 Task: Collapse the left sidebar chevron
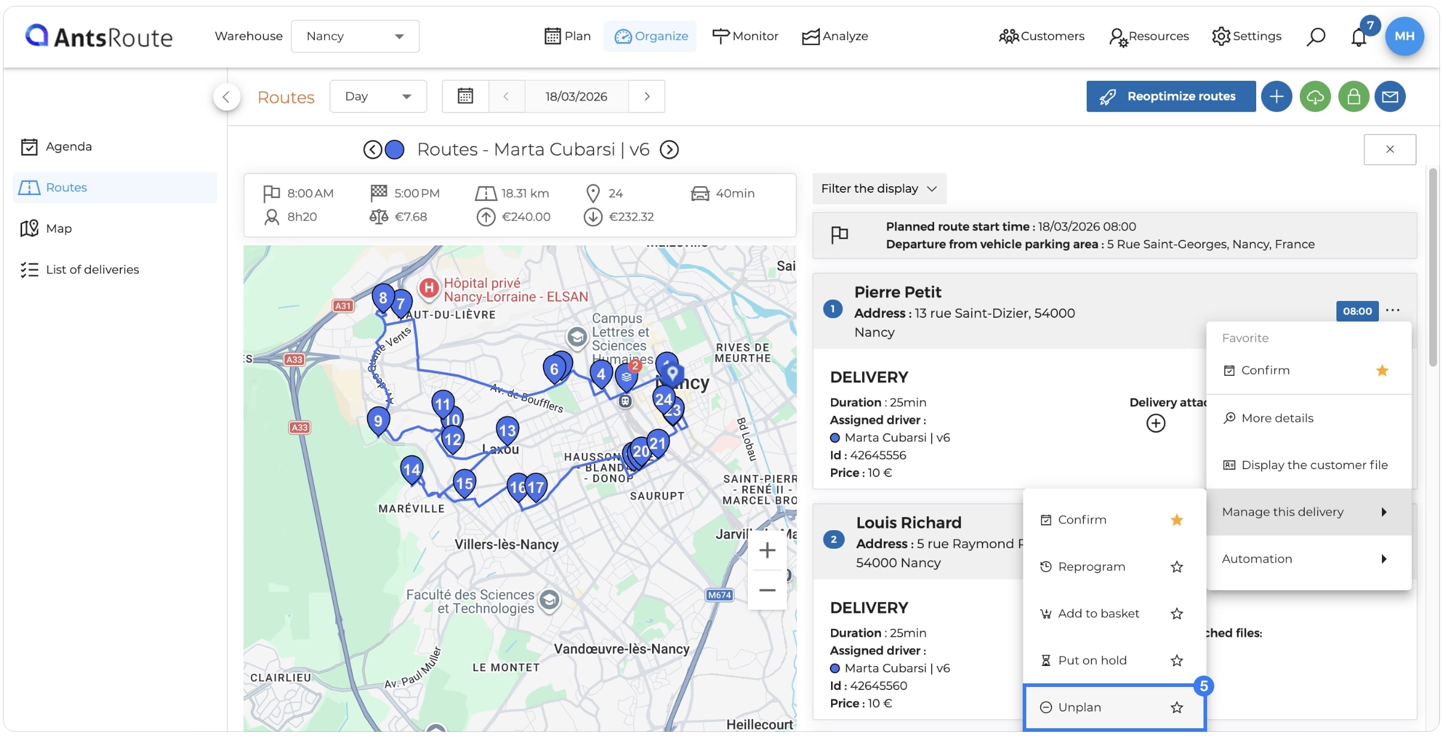pyautogui.click(x=226, y=97)
